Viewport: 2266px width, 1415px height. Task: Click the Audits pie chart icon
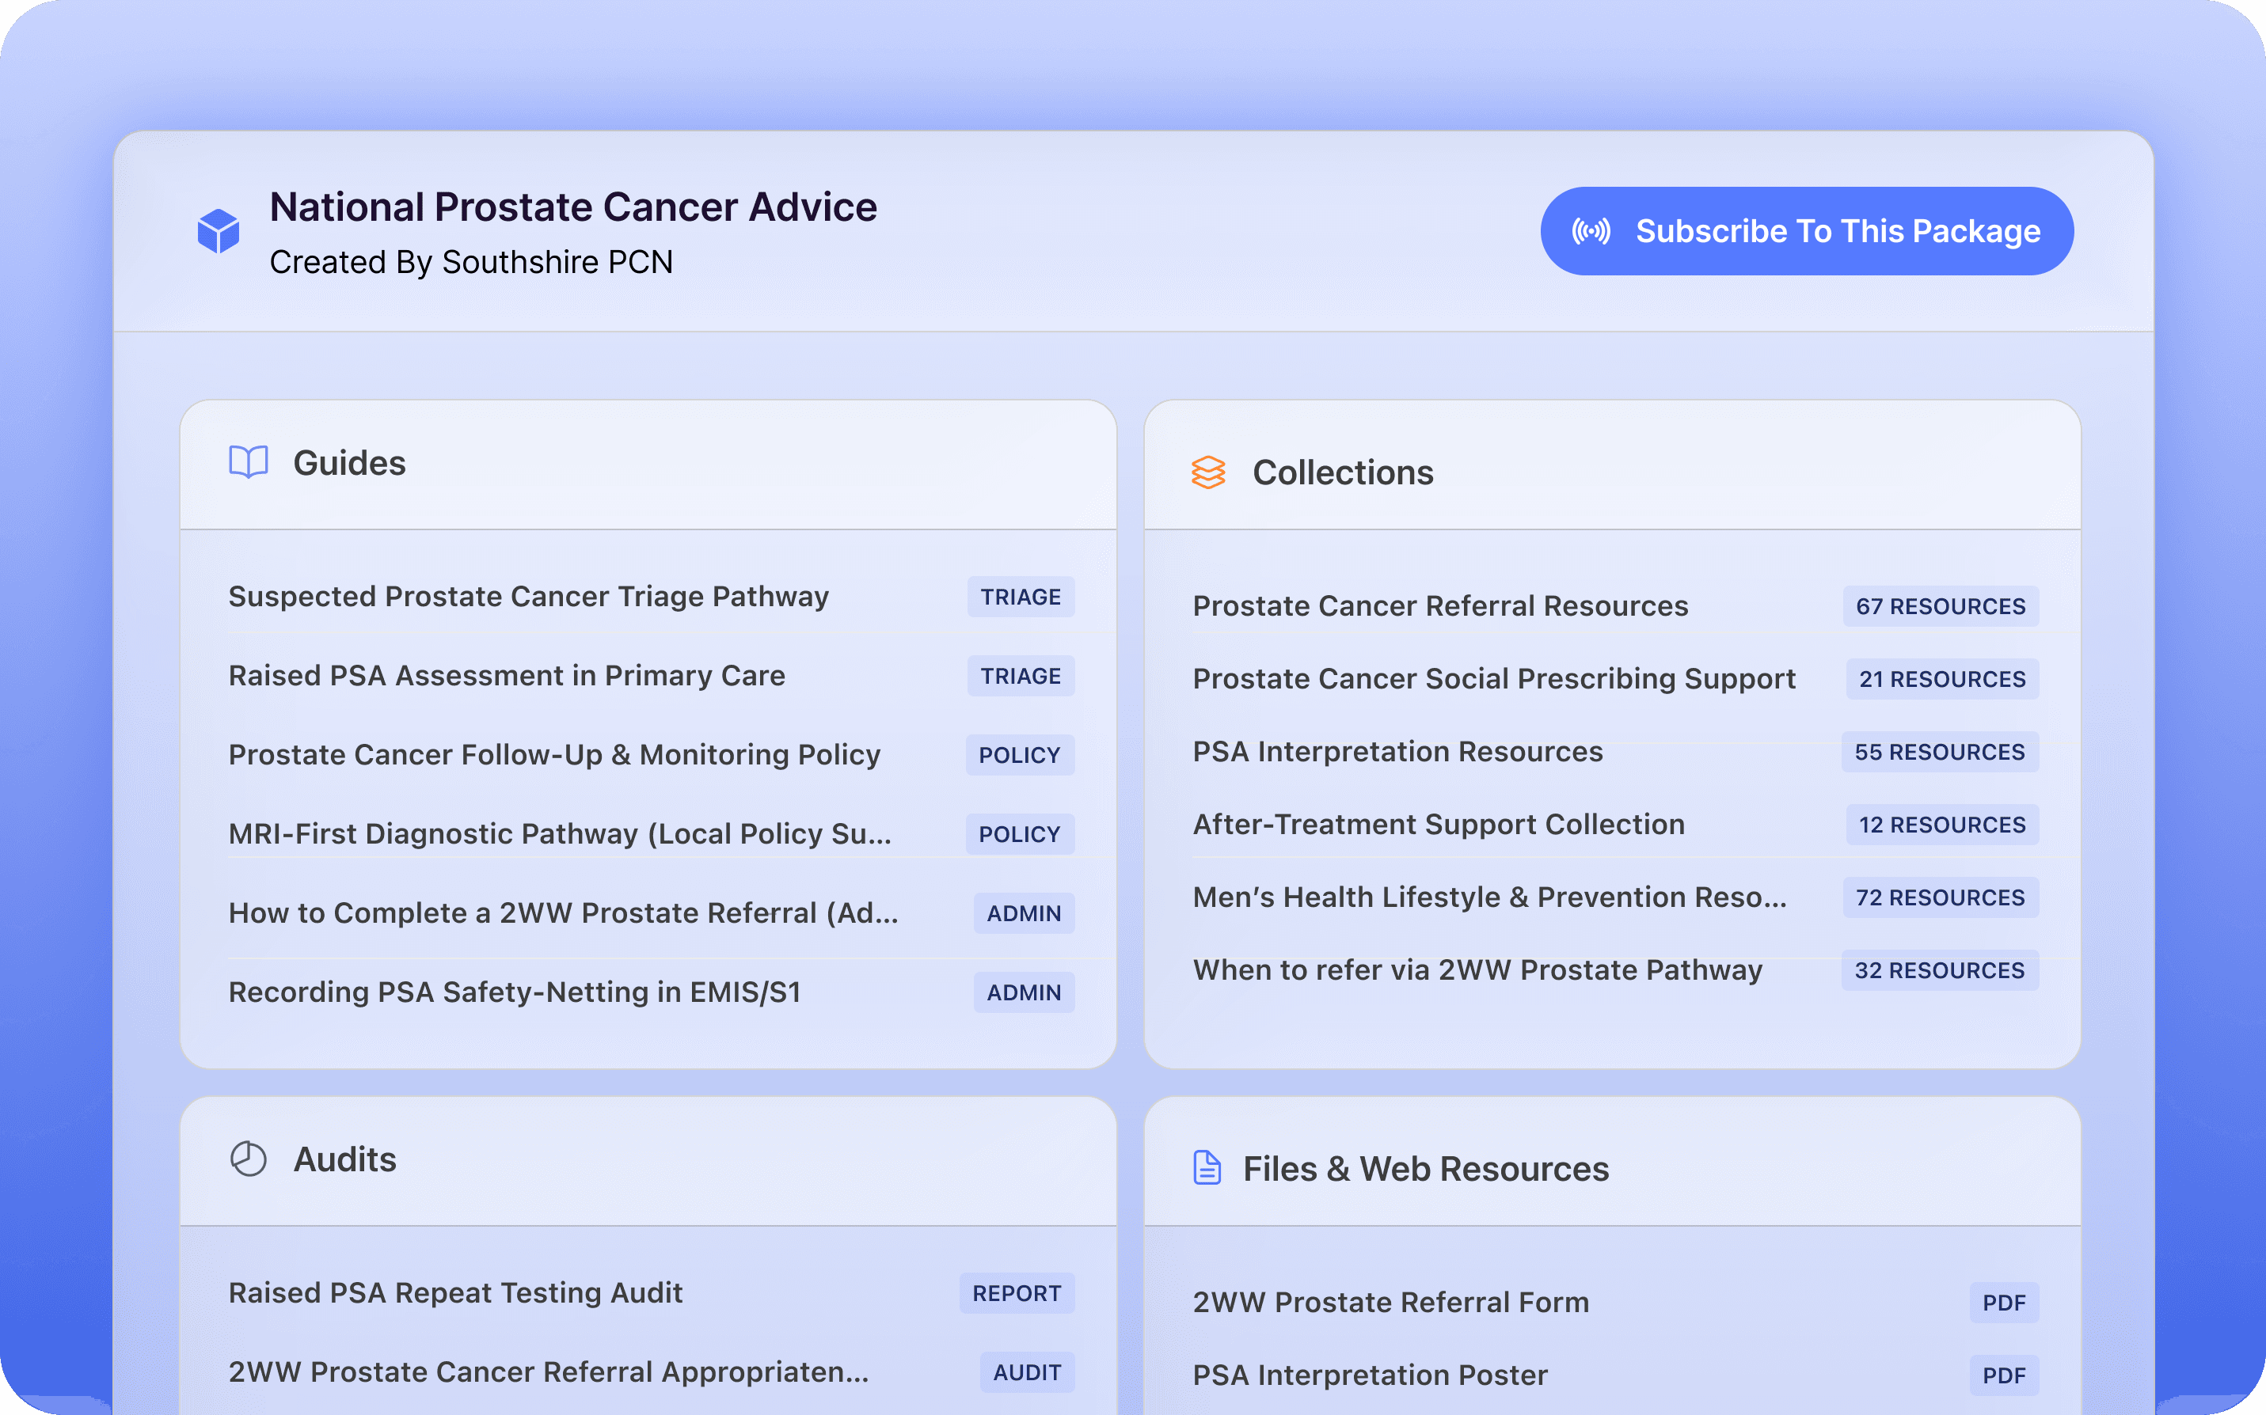tap(248, 1159)
